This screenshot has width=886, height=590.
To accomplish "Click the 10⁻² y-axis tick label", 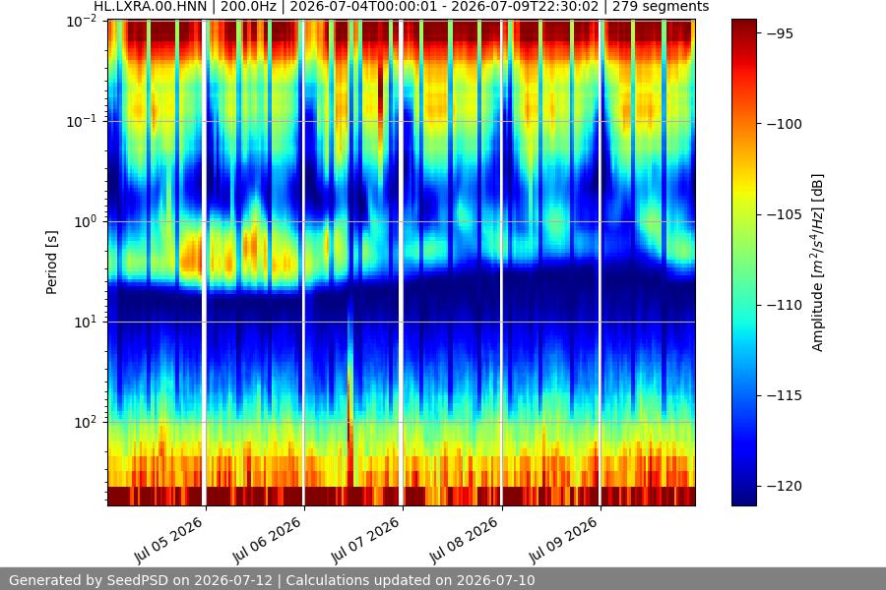I will point(82,22).
